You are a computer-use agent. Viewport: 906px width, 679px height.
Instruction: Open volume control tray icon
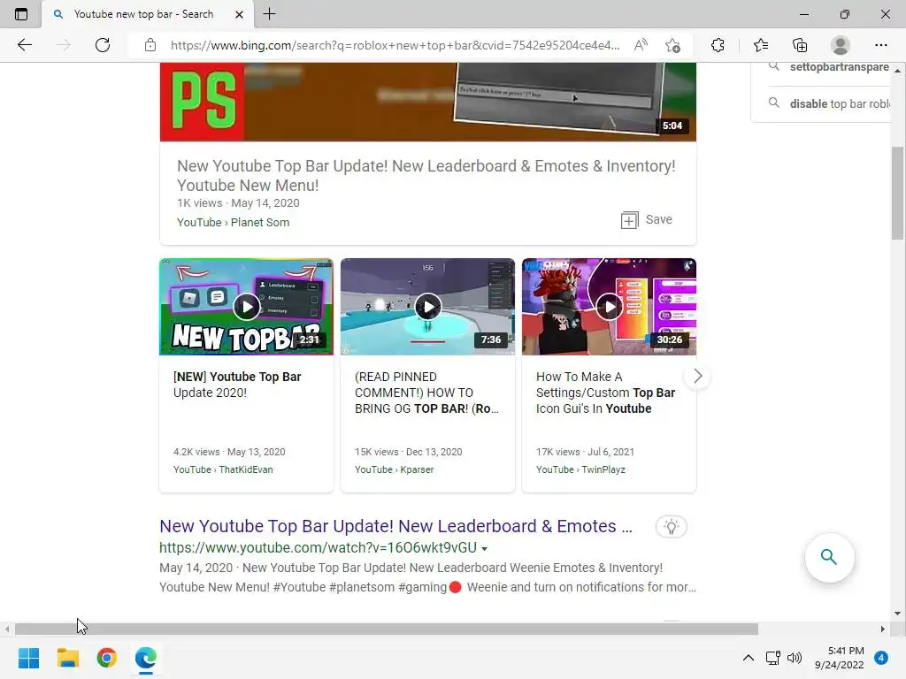click(x=795, y=658)
